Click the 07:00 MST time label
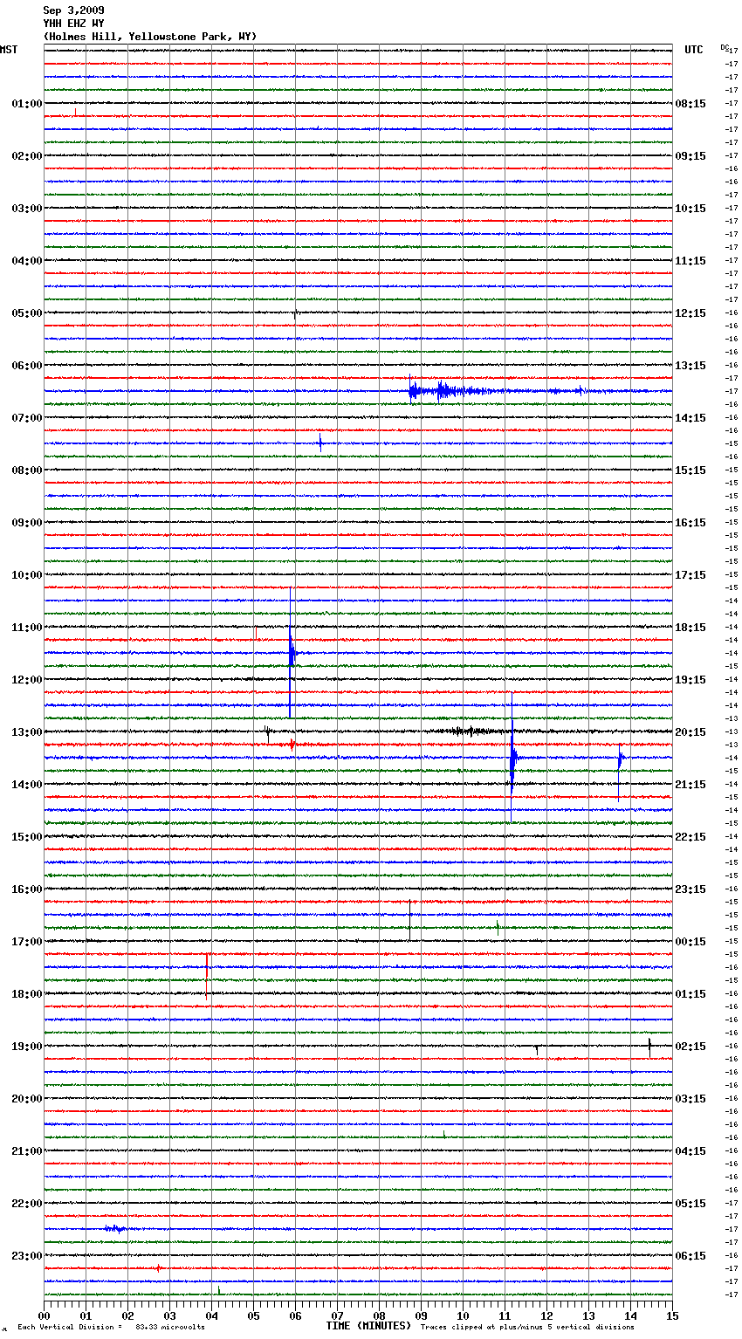742x1339 pixels. coord(27,418)
